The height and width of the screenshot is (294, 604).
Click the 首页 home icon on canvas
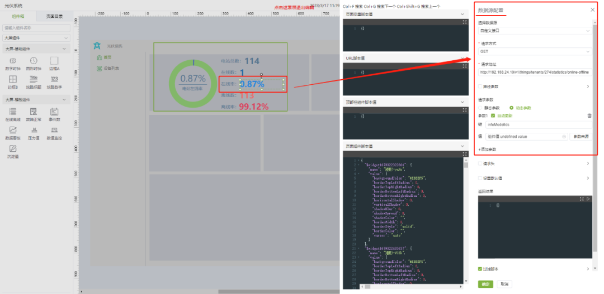click(100, 57)
